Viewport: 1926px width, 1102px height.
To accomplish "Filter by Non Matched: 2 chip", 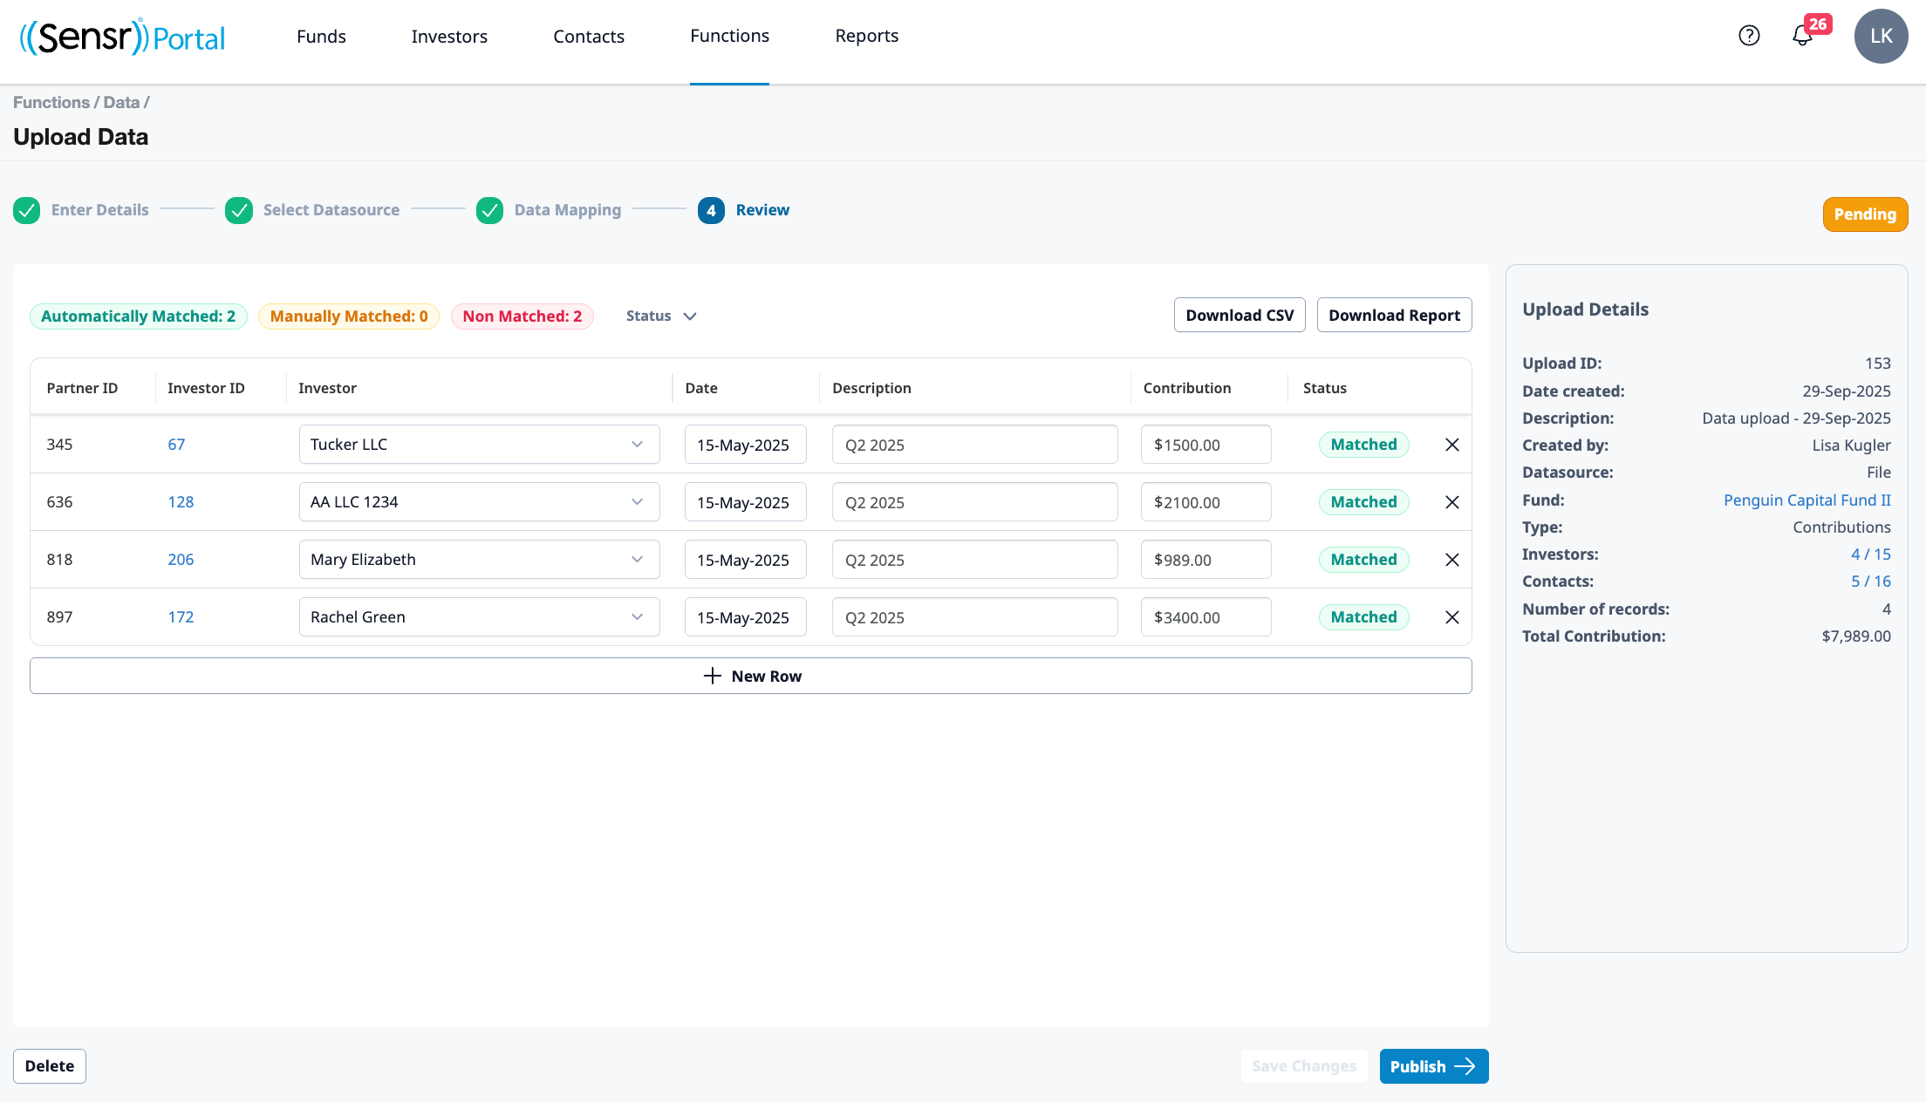I will tap(522, 316).
